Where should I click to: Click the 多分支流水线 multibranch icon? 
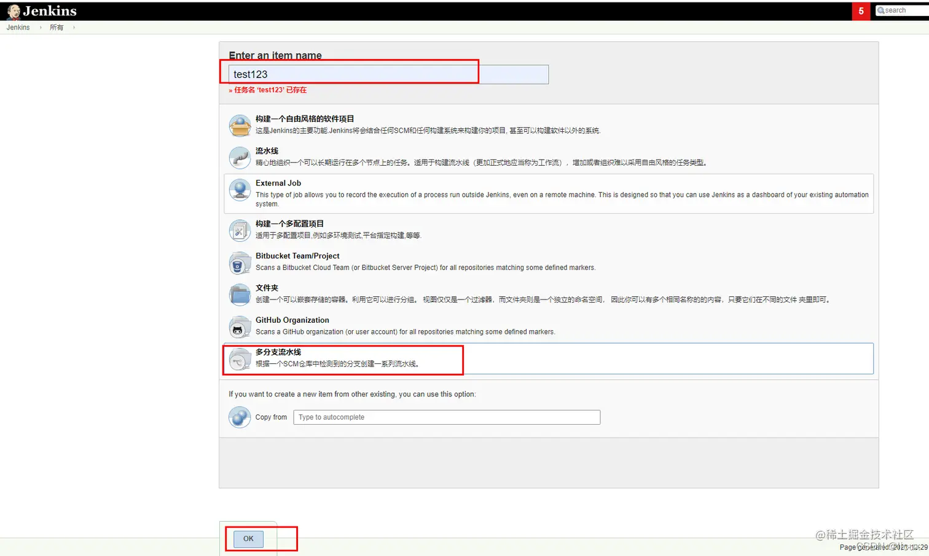click(x=240, y=359)
